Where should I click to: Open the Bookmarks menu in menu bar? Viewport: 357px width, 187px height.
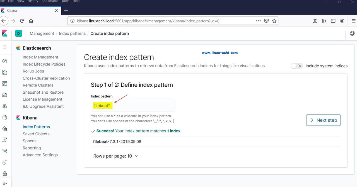coord(50,1)
